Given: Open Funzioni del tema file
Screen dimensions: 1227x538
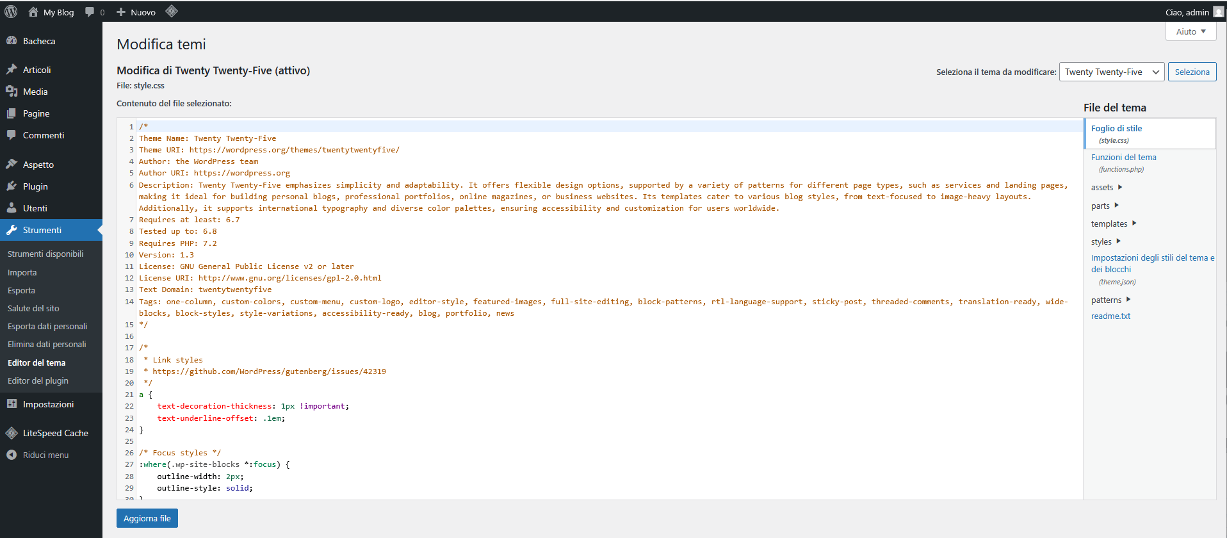Looking at the screenshot, I should pyautogui.click(x=1123, y=157).
